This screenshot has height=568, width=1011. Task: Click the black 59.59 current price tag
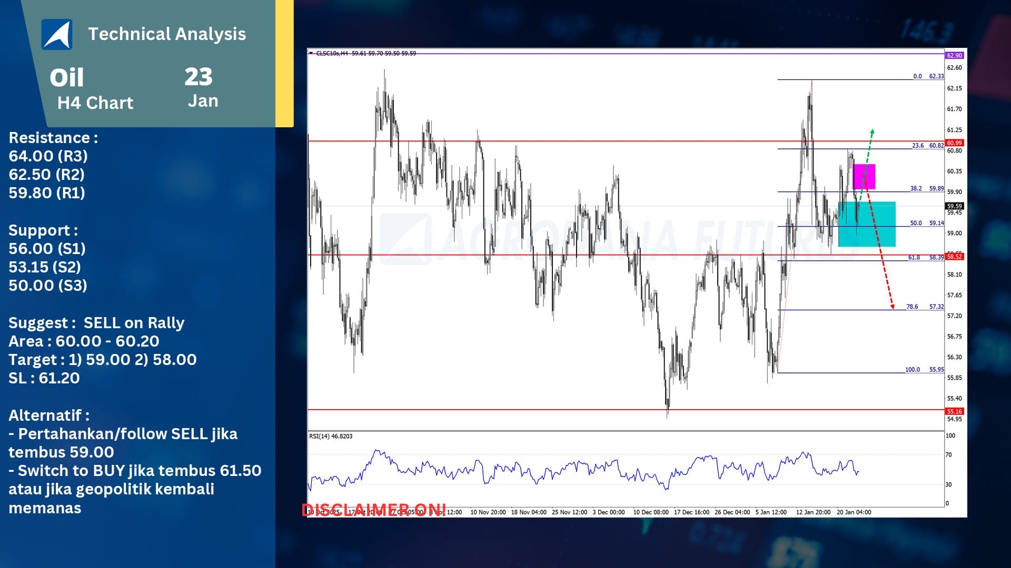point(954,206)
